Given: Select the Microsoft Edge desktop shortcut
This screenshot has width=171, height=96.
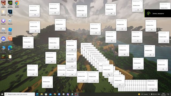Looking at the screenshot, I should pyautogui.click(x=10, y=49).
